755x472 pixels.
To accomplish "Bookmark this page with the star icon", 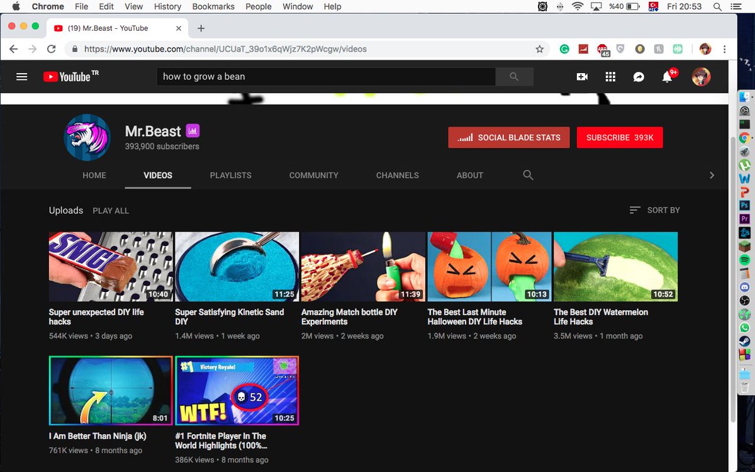I will pos(539,49).
